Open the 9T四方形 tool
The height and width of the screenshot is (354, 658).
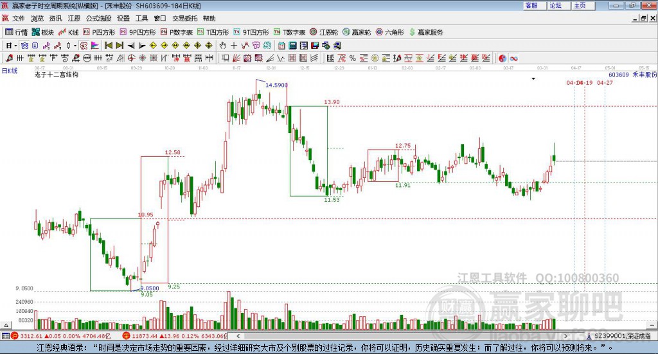tap(251, 32)
